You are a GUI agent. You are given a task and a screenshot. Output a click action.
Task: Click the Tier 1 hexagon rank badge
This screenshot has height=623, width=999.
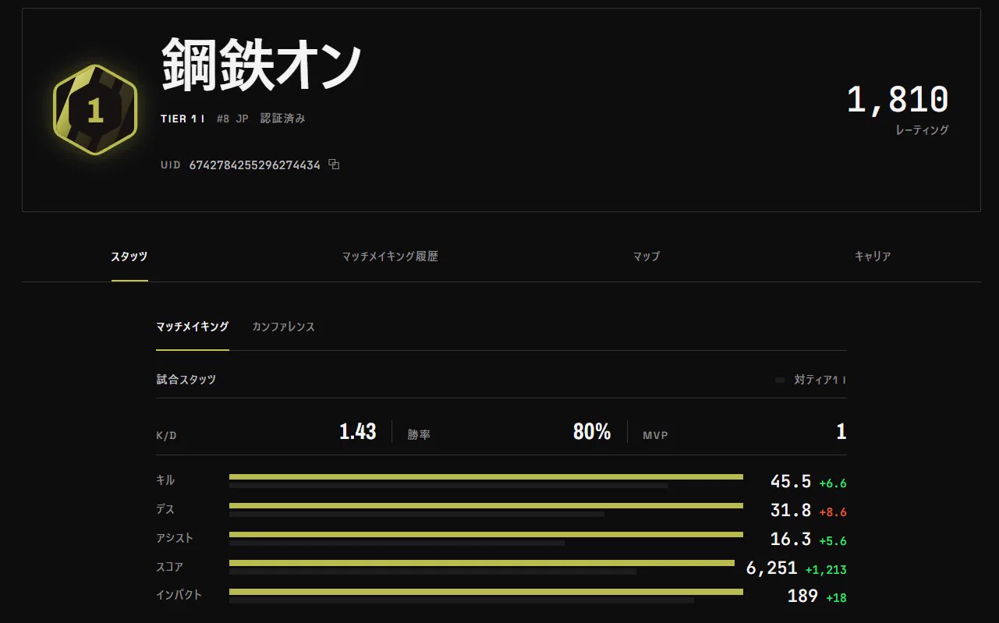[95, 111]
